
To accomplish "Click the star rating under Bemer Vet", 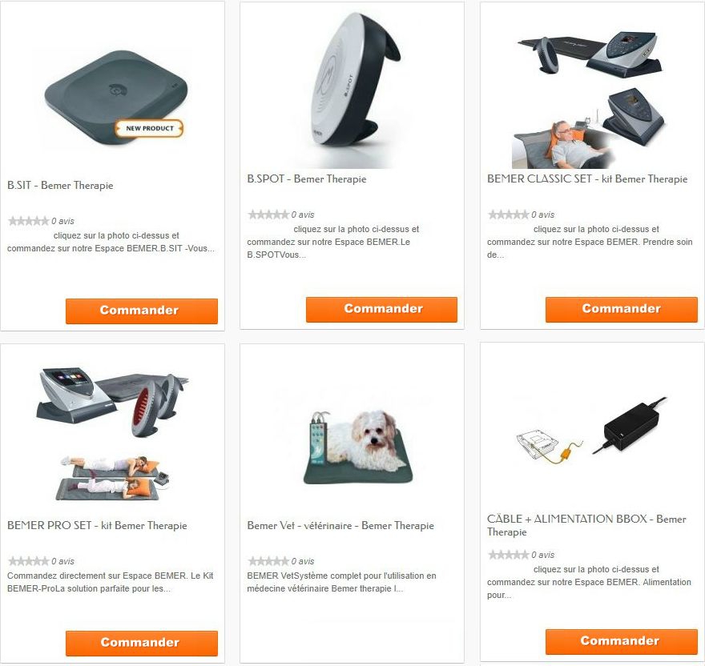I will (x=268, y=561).
